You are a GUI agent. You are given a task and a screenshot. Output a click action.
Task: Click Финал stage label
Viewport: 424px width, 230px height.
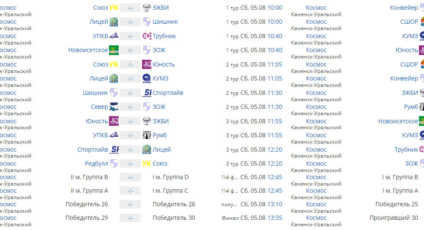pos(230,218)
